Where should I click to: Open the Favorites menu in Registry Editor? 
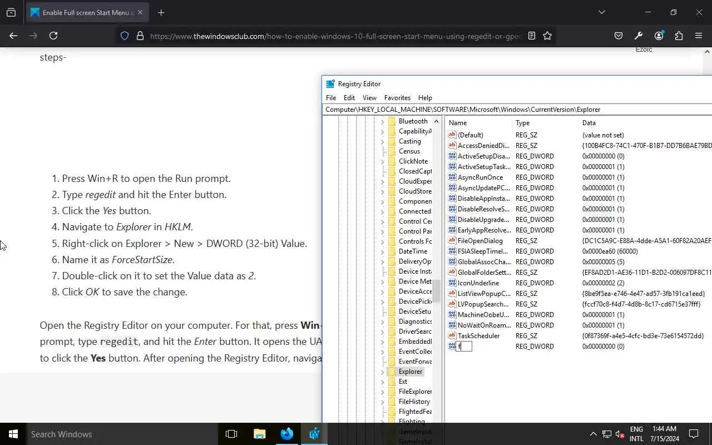click(397, 97)
